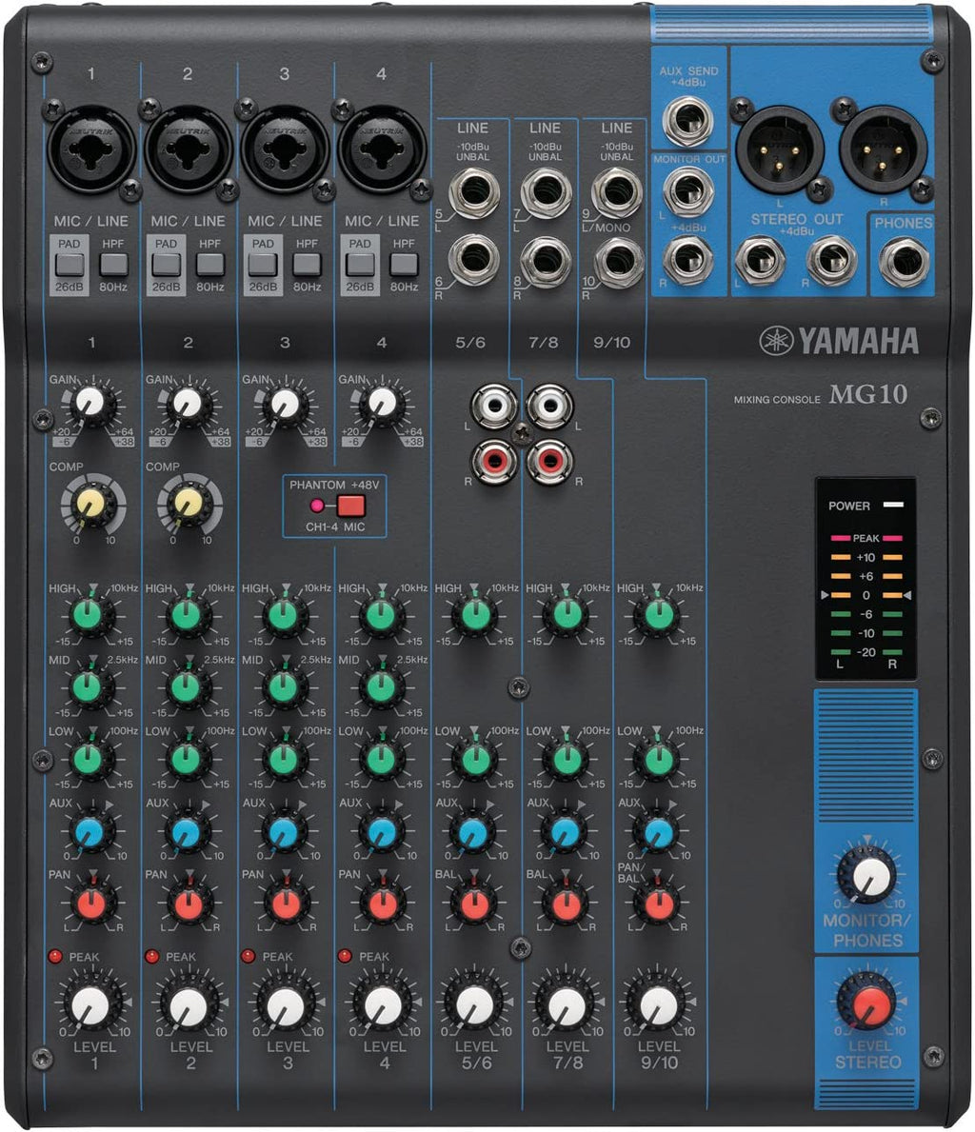Adjust the channel 1 yellow COMP knob

(92, 504)
